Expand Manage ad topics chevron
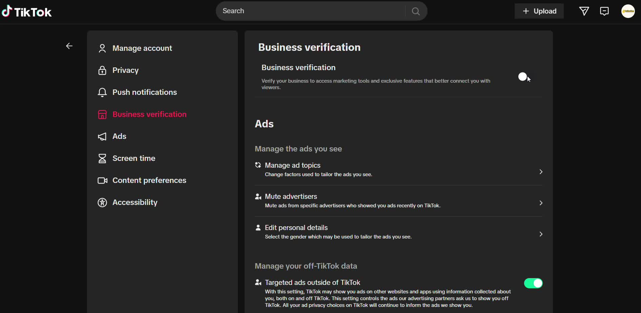This screenshot has height=313, width=641. [x=541, y=172]
